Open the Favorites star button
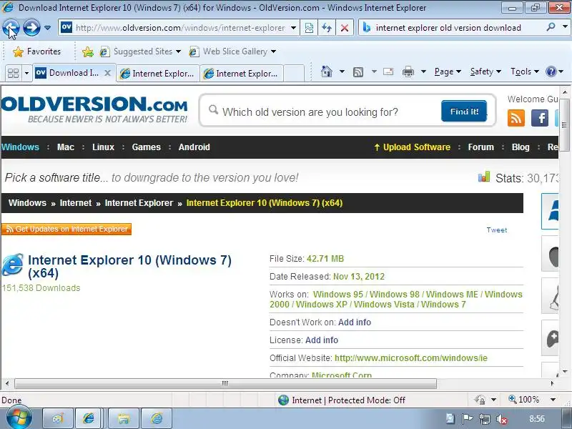Viewport: 572px width, 429px height. coord(37,51)
